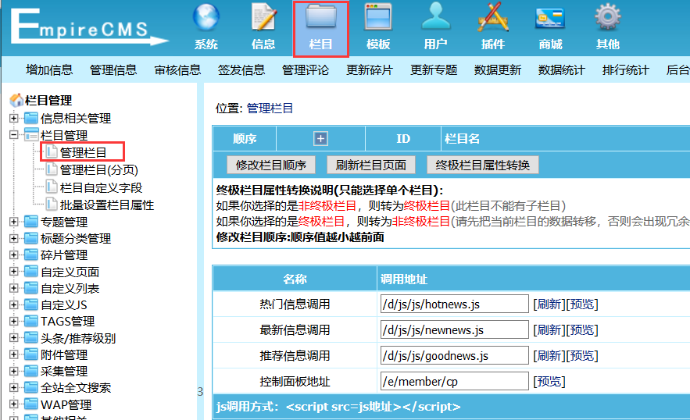Image resolution: width=690 pixels, height=420 pixels.
Task: Expand the 碎片管理 tree node
Action: 13,255
